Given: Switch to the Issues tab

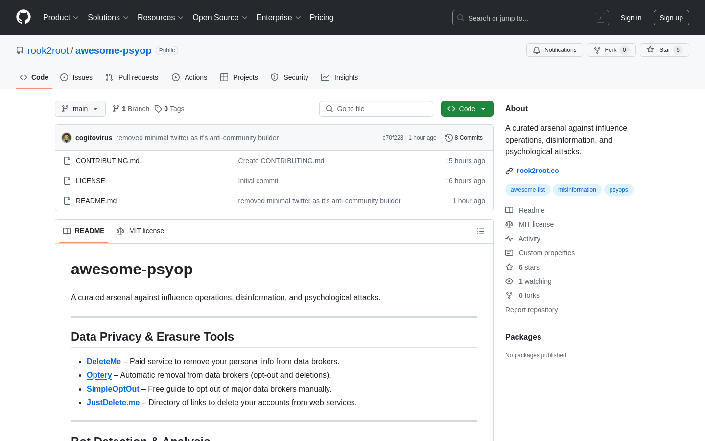Looking at the screenshot, I should (76, 77).
